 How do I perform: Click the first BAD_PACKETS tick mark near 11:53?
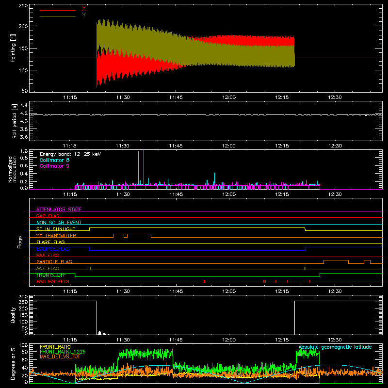pyautogui.click(x=204, y=281)
